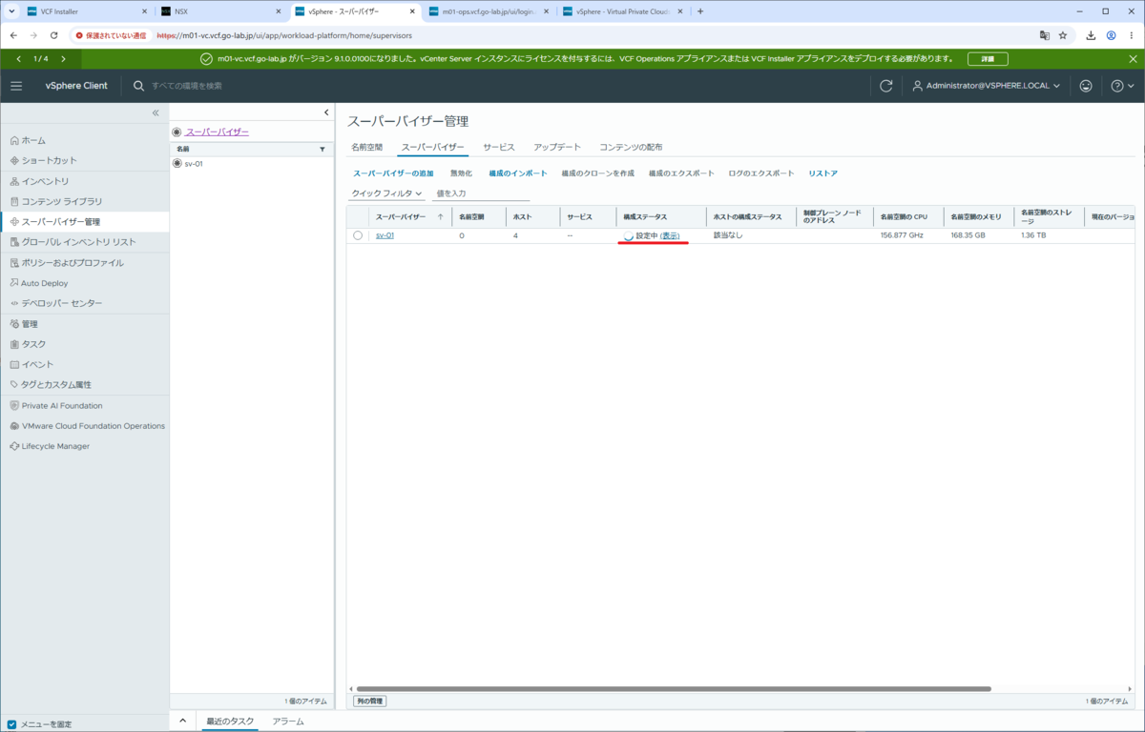The image size is (1145, 732).
Task: Sort by スーパーバイザー column header
Action: (401, 216)
